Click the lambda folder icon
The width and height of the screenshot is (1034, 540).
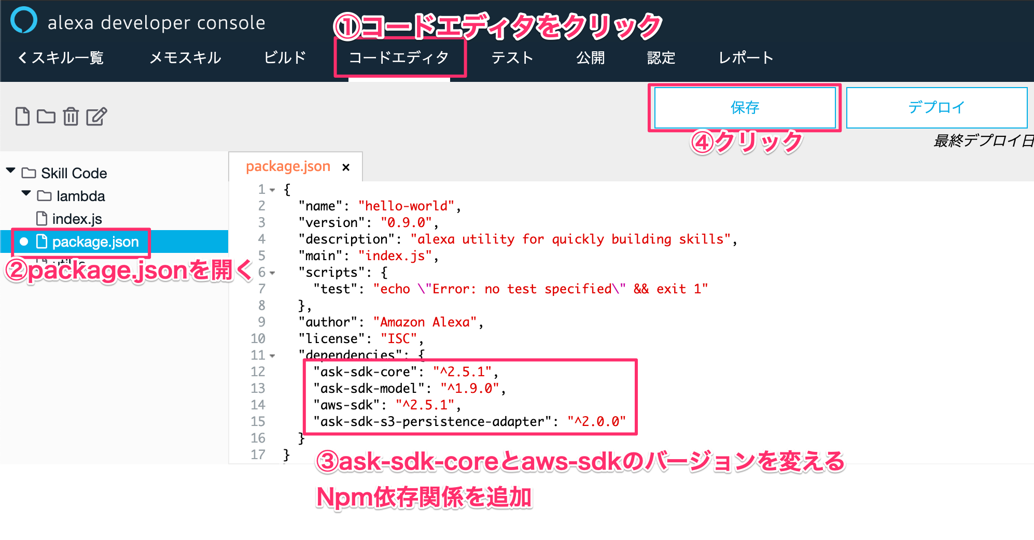point(44,196)
